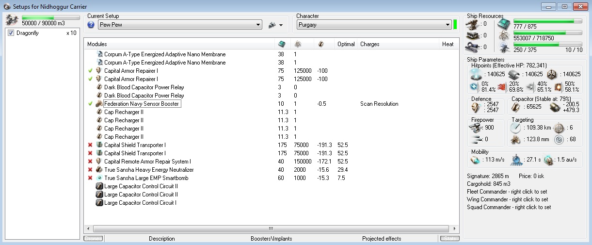This screenshot has width=592, height=245.
Task: Click the max locked targets crosshair icon
Action: [x=558, y=128]
